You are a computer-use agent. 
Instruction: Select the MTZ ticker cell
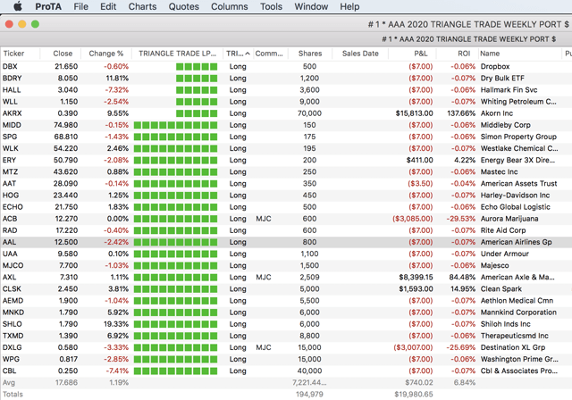tap(10, 171)
